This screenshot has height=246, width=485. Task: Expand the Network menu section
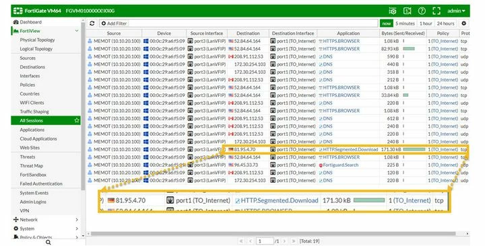(x=77, y=220)
